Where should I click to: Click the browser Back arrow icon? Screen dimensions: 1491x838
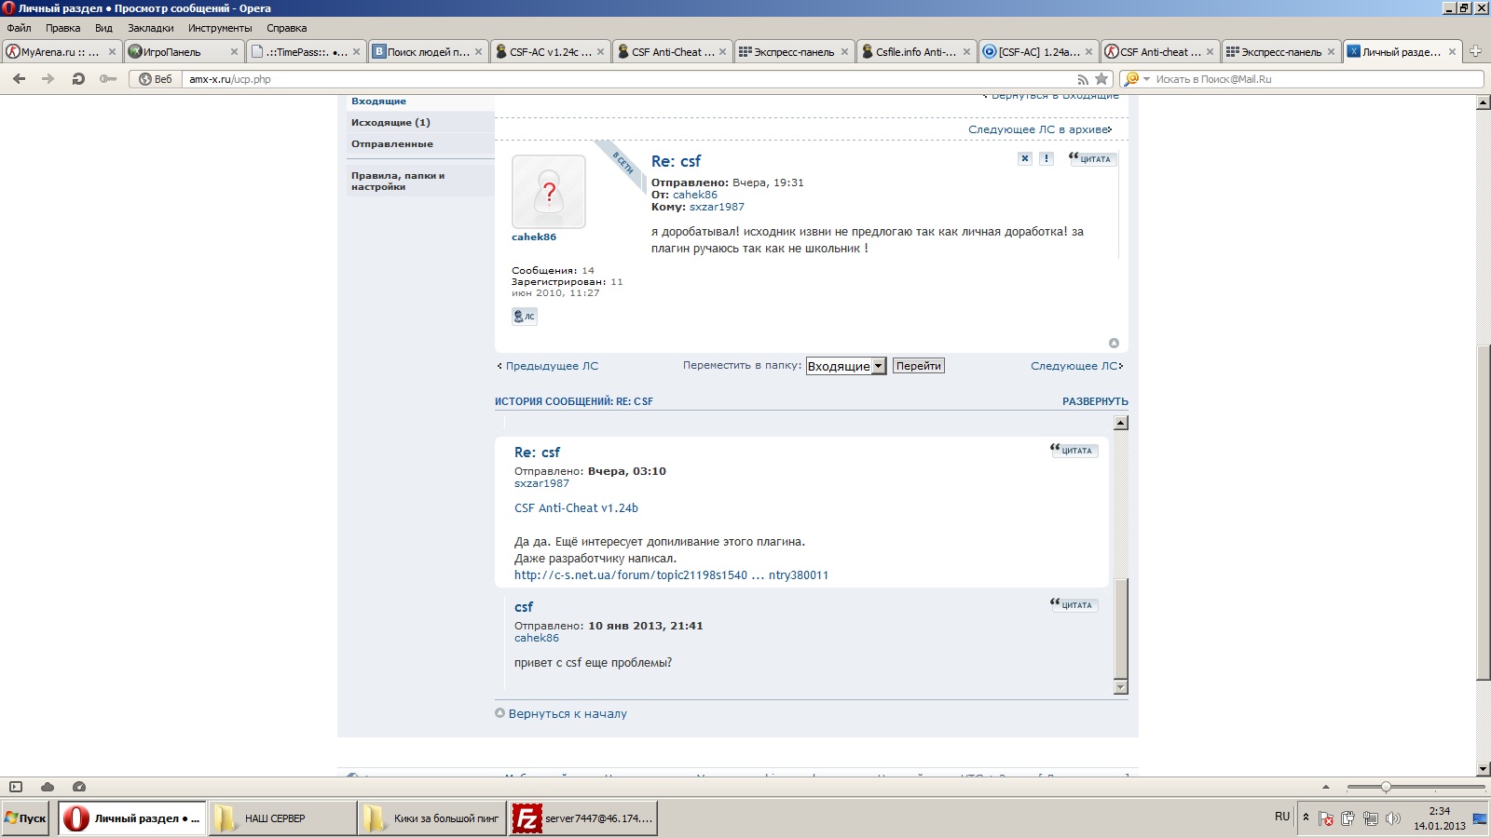19,79
